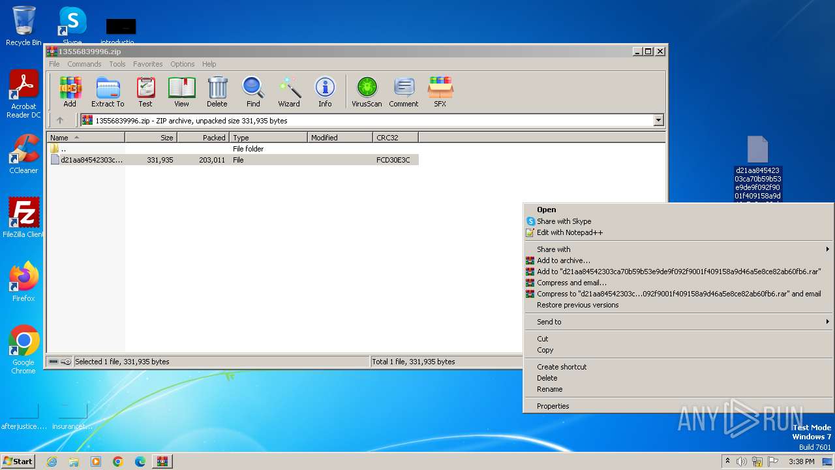
Task: Select Restore previous versions
Action: [678, 305]
